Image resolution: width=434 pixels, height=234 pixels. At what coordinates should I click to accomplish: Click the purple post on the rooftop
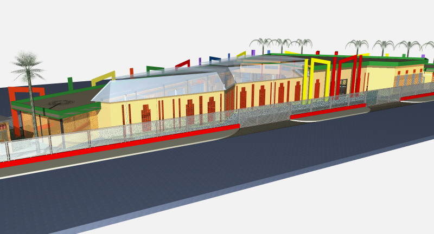(x=253, y=53)
